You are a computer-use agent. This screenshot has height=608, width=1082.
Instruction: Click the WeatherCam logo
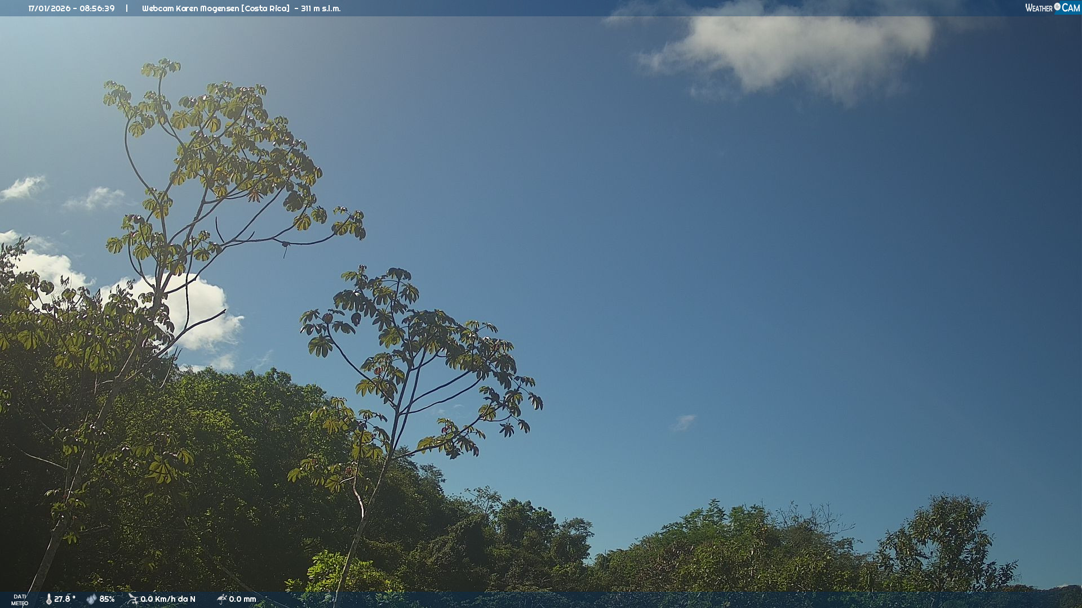tap(1052, 8)
